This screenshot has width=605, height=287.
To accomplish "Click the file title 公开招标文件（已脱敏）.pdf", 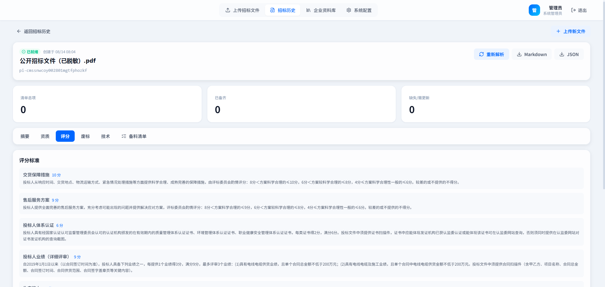I will tap(58, 61).
